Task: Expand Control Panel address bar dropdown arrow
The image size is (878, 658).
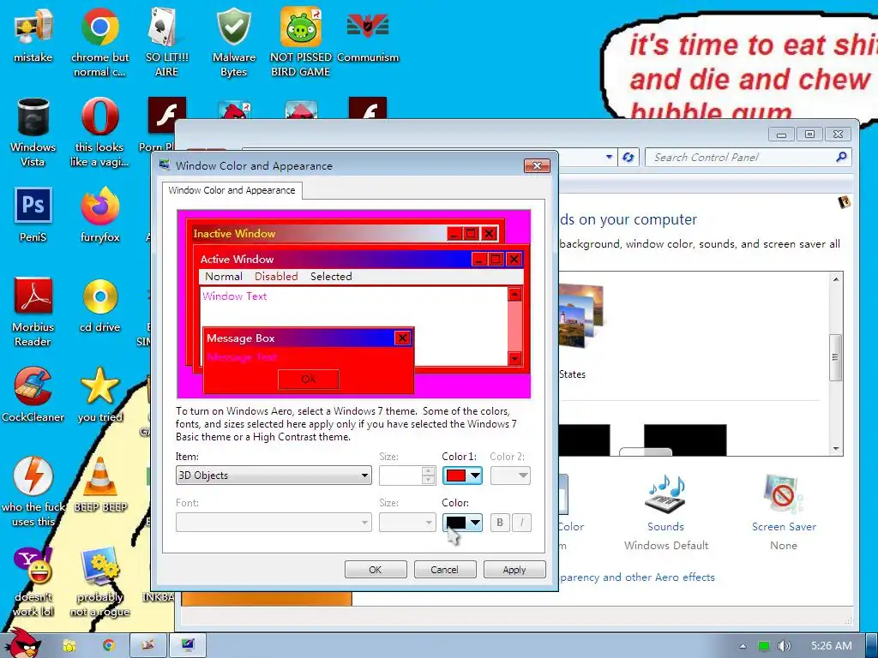Action: point(610,158)
